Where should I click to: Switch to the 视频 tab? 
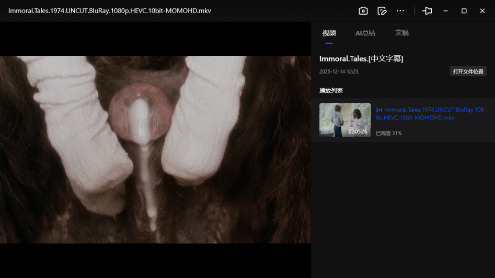click(329, 33)
